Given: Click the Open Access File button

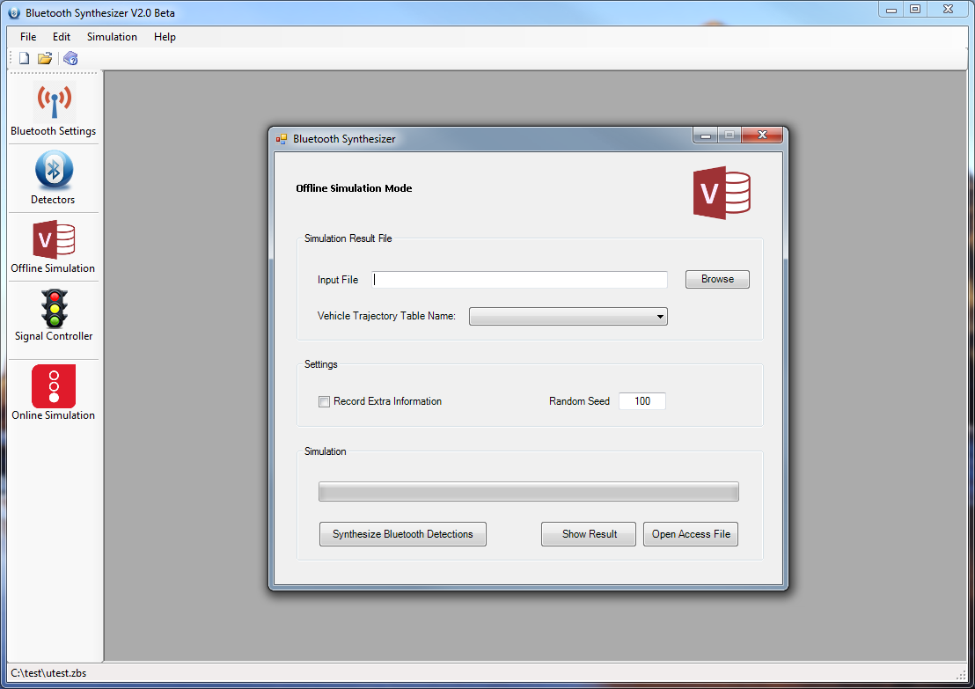Looking at the screenshot, I should tap(690, 534).
